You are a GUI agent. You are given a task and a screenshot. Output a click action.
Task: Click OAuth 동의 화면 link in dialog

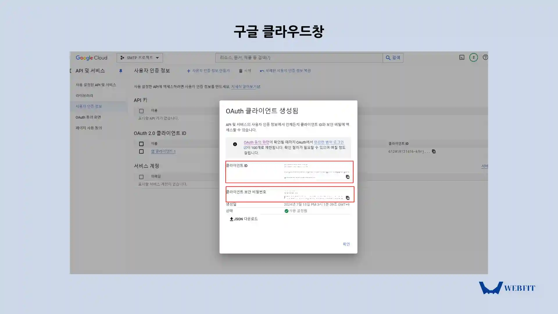pyautogui.click(x=256, y=142)
